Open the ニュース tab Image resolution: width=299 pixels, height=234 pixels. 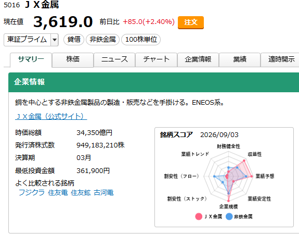coord(114,59)
